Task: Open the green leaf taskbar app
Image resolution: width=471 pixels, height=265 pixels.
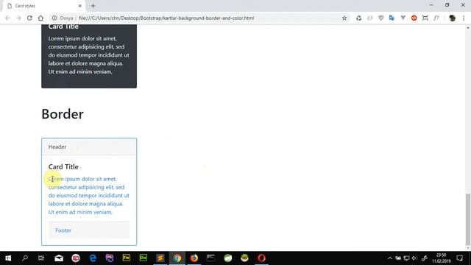Action: click(x=227, y=258)
